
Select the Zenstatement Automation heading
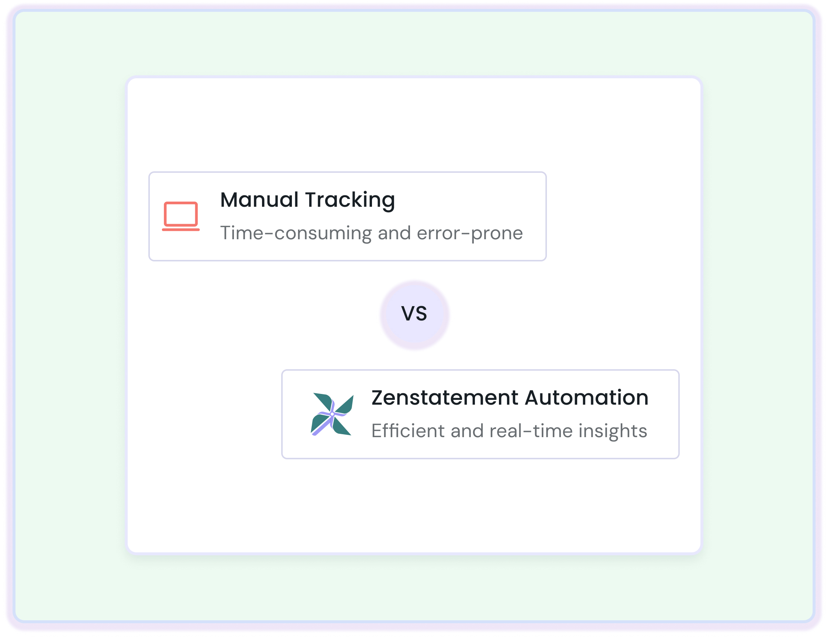coord(510,398)
